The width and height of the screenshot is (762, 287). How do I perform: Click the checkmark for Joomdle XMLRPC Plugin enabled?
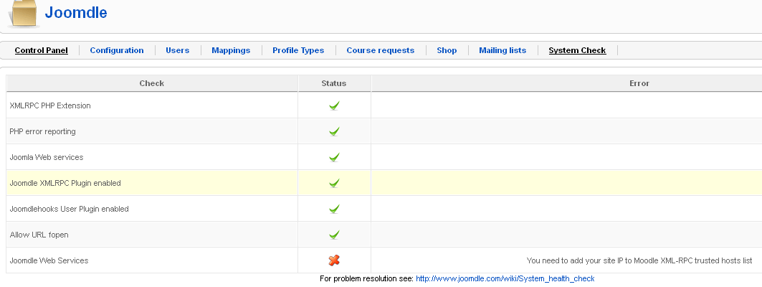[334, 183]
